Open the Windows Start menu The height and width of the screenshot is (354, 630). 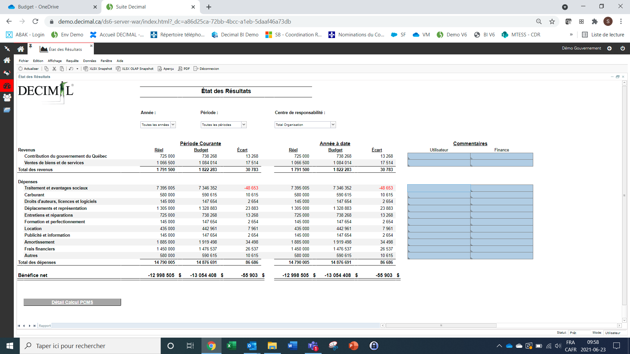[10, 346]
